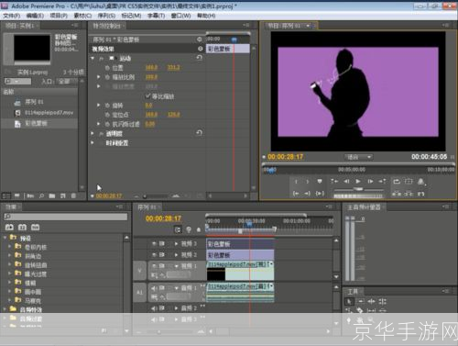
Task: Add unnumbered marker in program monitor
Action: pyautogui.click(x=320, y=182)
